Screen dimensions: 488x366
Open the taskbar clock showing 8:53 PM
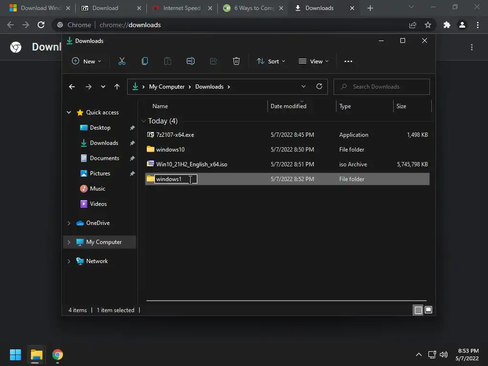pos(467,355)
